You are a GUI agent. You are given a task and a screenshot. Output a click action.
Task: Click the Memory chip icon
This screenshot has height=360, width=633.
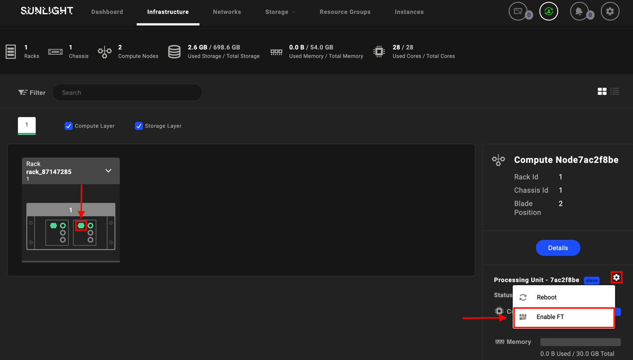500,342
